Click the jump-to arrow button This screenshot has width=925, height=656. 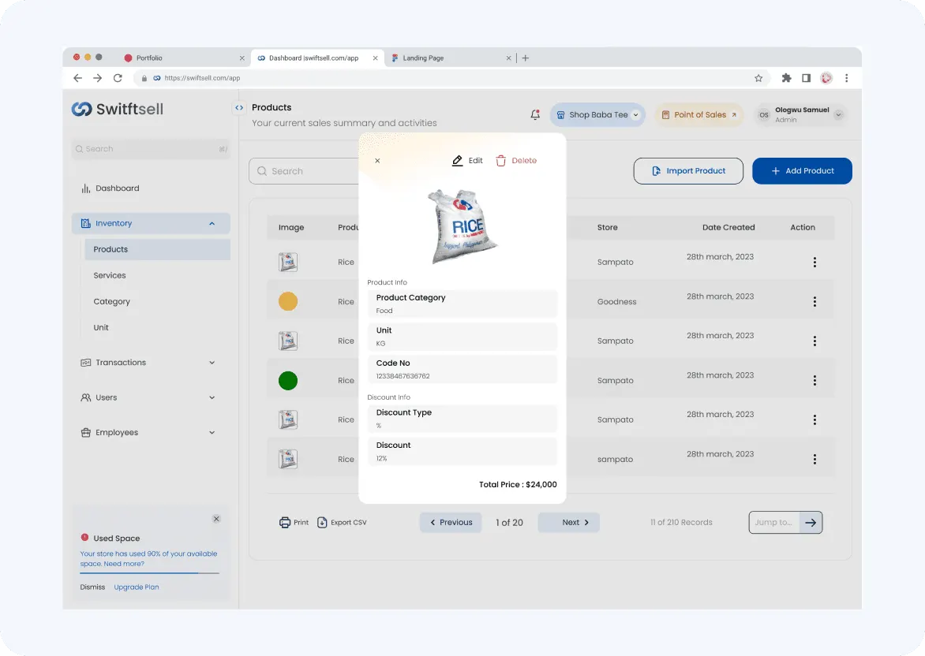click(811, 522)
